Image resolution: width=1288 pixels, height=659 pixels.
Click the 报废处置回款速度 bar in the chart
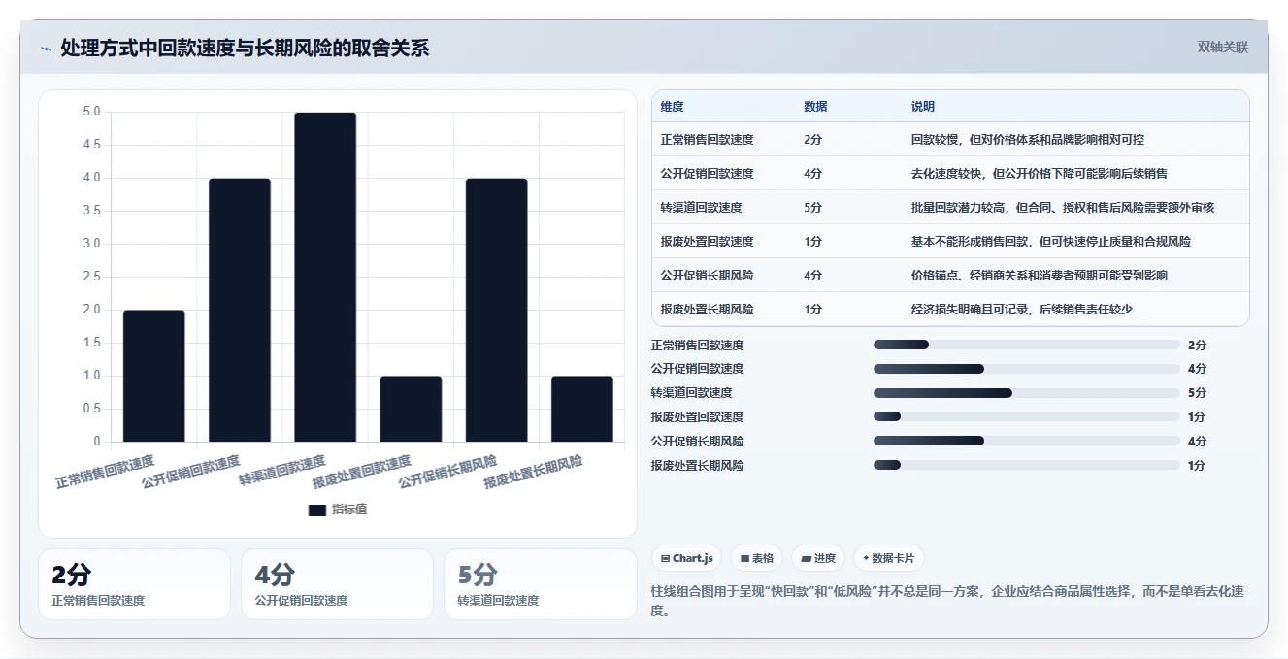411,409
